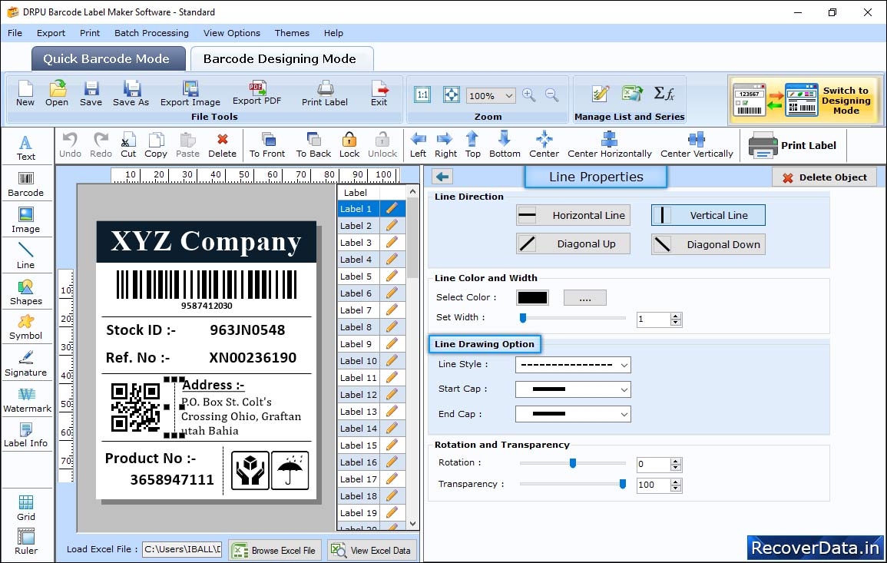Click Switch to Designing Mode button
This screenshot has height=563, width=887.
tap(805, 101)
